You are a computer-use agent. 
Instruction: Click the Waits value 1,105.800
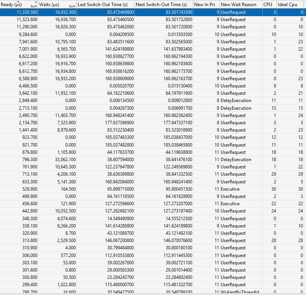click(67, 152)
